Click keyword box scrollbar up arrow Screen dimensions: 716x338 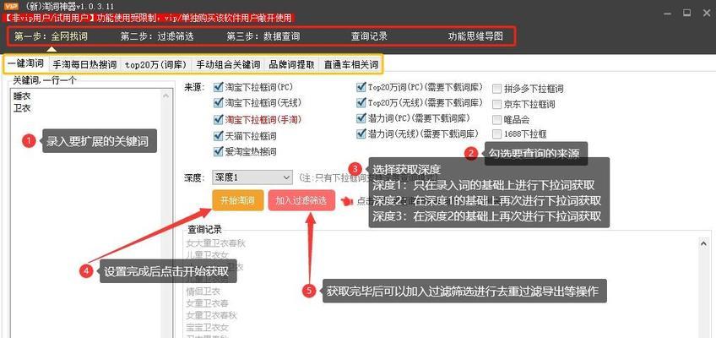click(165, 96)
